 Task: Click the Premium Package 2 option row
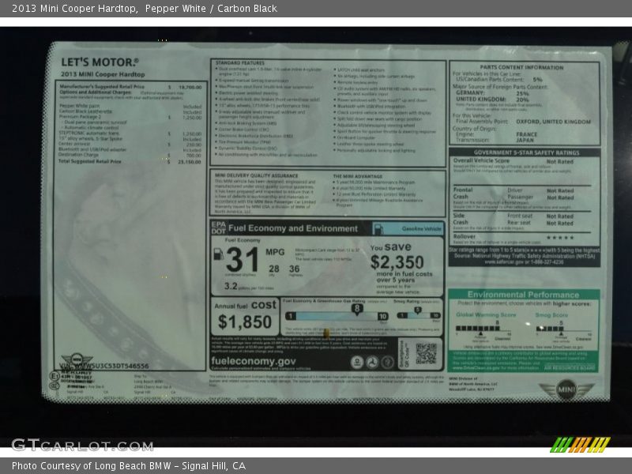coord(130,117)
